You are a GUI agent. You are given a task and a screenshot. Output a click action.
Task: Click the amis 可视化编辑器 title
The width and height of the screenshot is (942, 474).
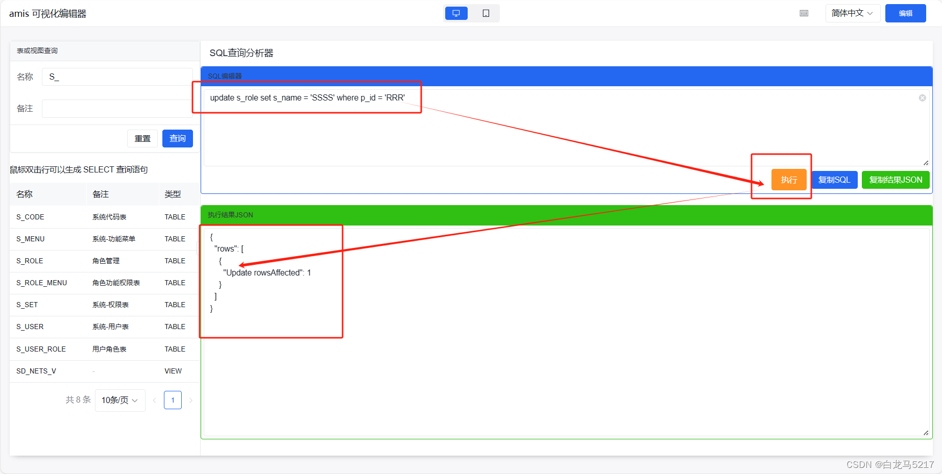click(48, 14)
